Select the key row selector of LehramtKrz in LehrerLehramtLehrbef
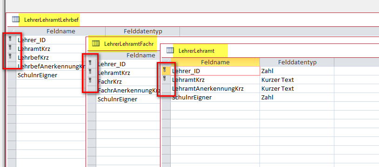This screenshot has height=167, width=379. (11, 49)
